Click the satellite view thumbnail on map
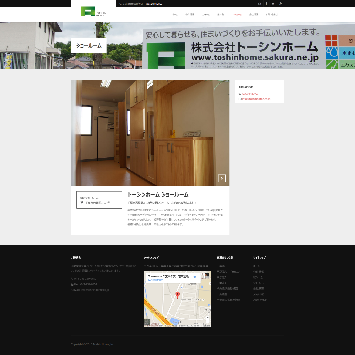This screenshot has width=355, height=355. pyautogui.click(x=147, y=322)
